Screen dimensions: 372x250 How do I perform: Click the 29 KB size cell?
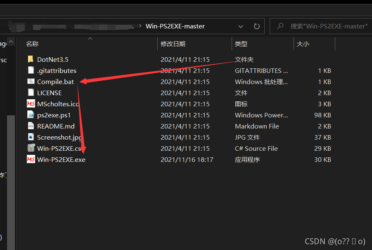click(x=322, y=148)
